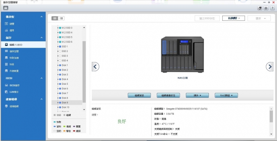This screenshot has height=141, width=277.
Task: Switch to the list view icon
Action: (61, 18)
